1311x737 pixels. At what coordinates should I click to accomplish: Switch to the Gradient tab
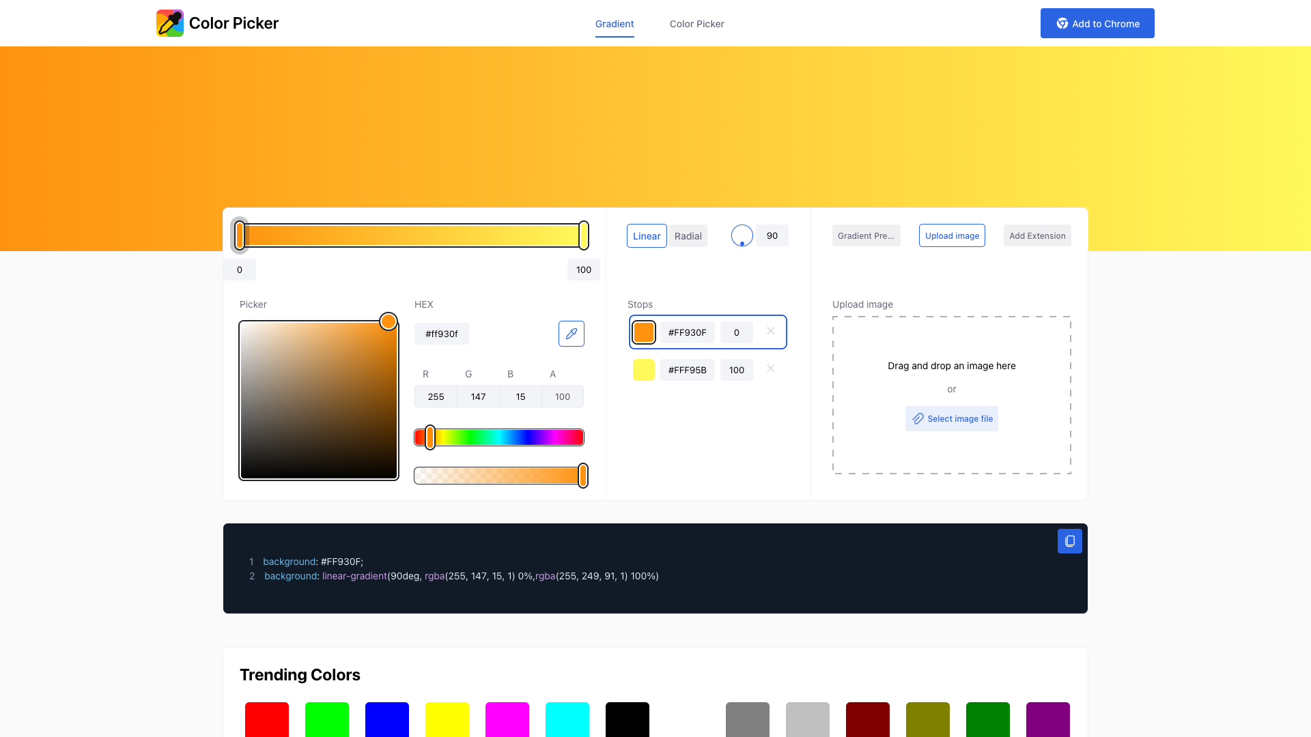(614, 24)
